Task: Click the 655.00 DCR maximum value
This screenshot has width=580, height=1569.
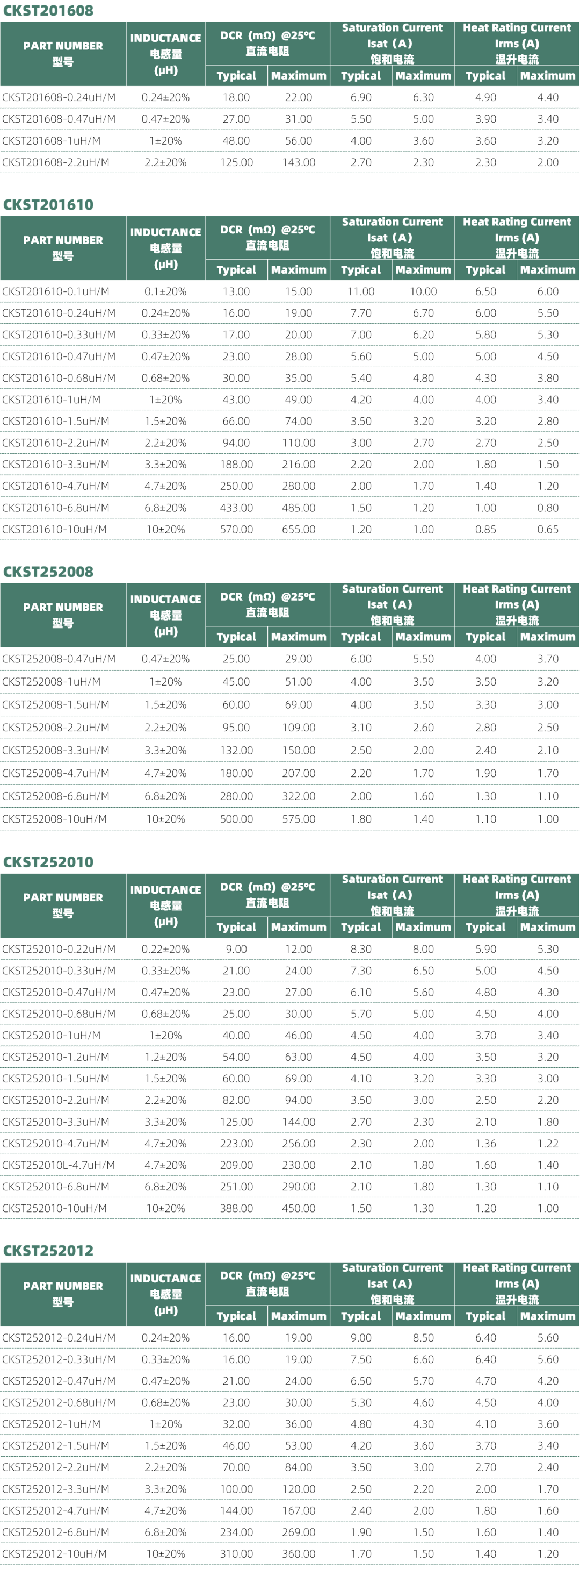Action: (298, 529)
